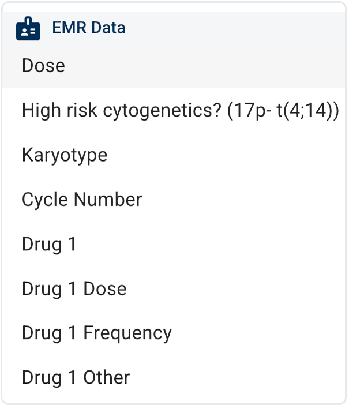Choose the Drug 1 item
Screen dimensions: 349x409
[49, 244]
